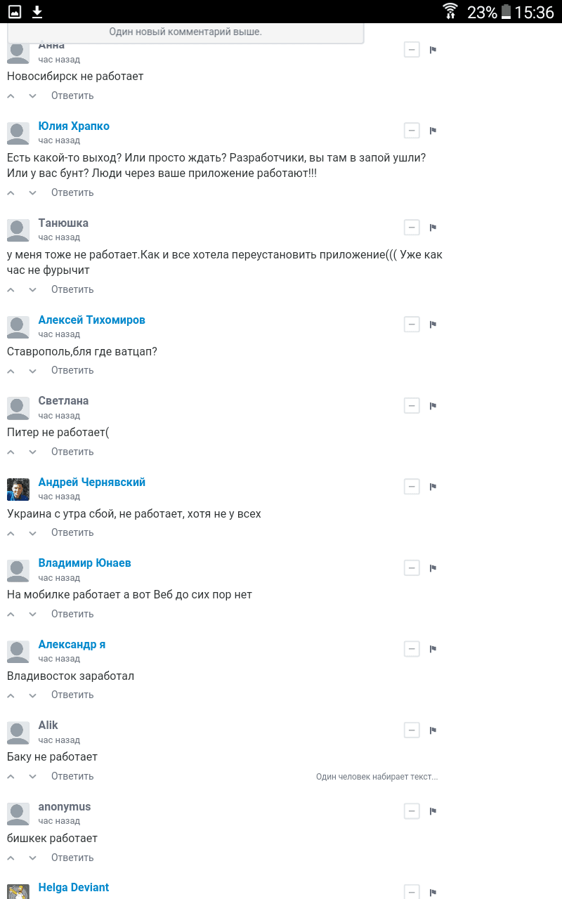The image size is (562, 899).
Task: Open Алексей Тихомиров's profile link
Action: coord(91,320)
